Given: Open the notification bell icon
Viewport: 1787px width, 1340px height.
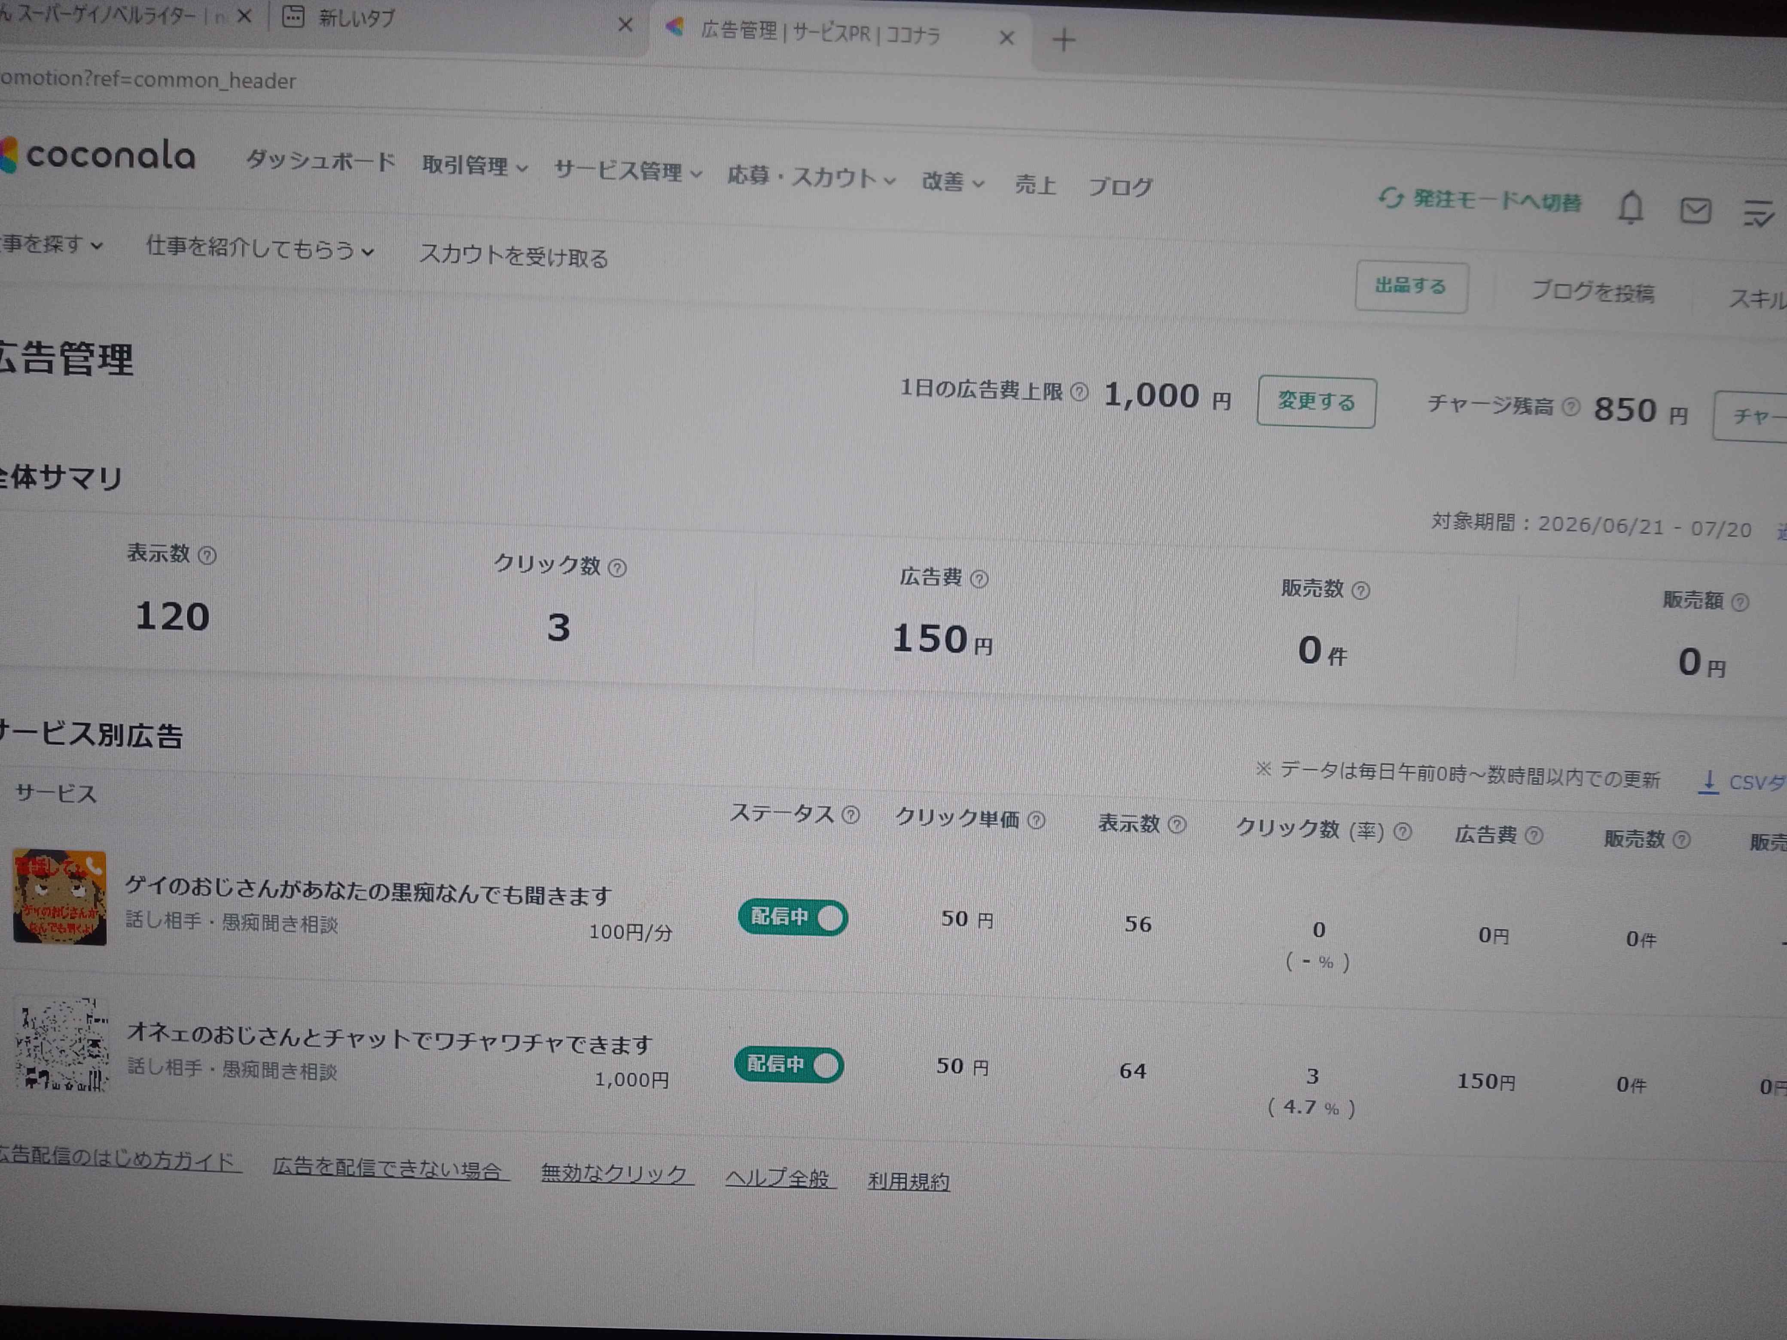Looking at the screenshot, I should (1631, 207).
